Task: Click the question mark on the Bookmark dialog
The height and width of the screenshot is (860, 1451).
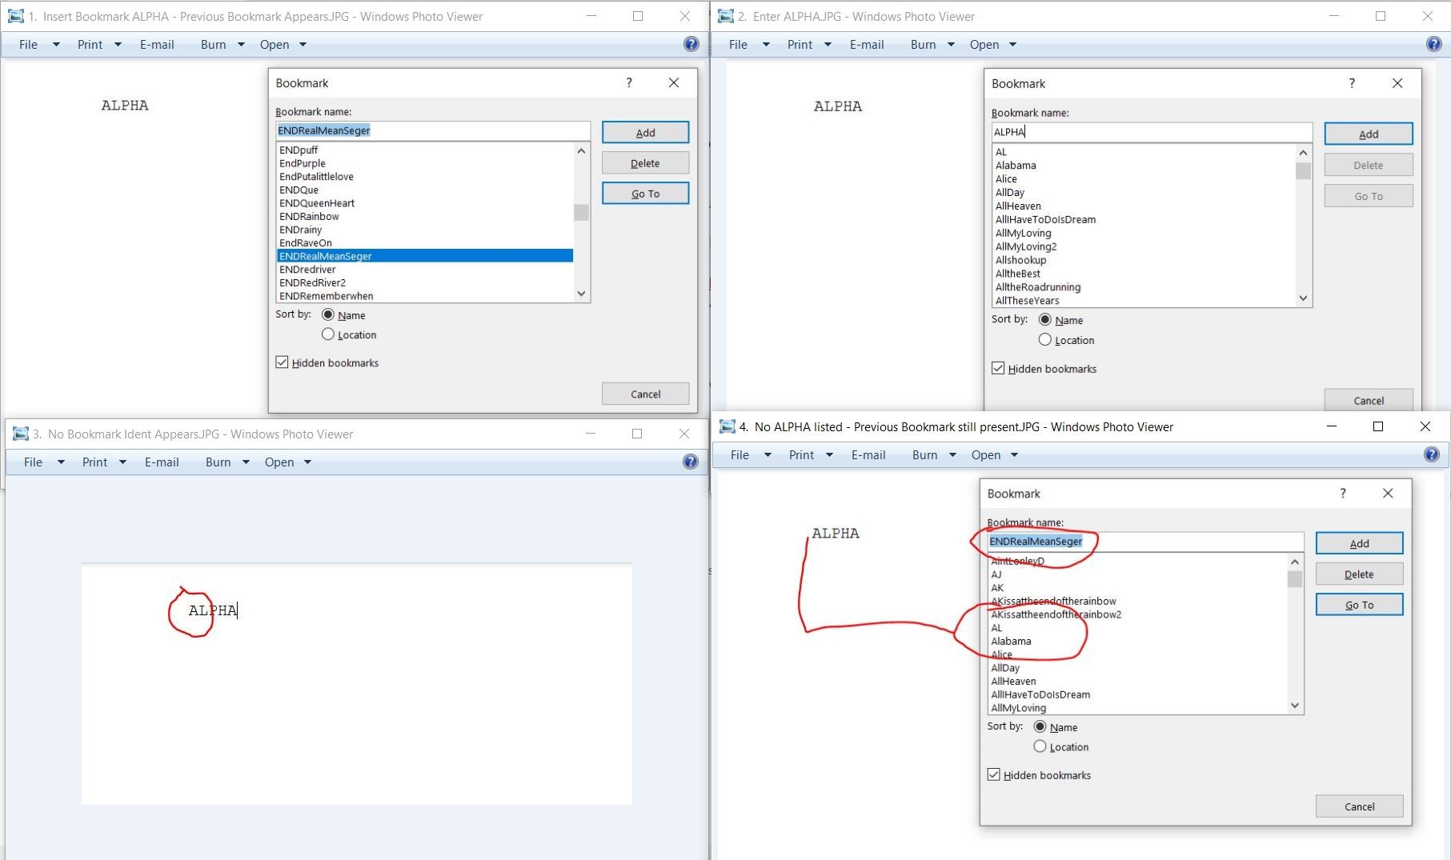Action: click(628, 82)
